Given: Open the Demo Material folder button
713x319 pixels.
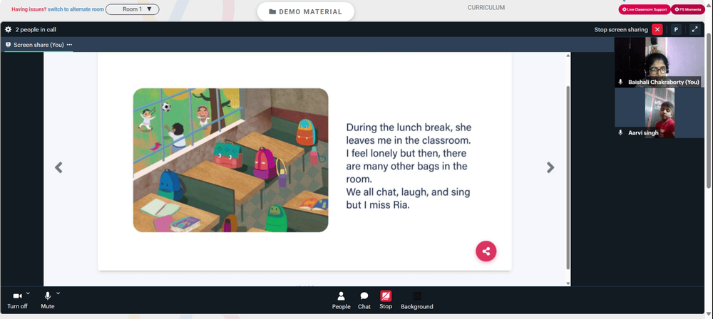Looking at the screenshot, I should click(306, 12).
